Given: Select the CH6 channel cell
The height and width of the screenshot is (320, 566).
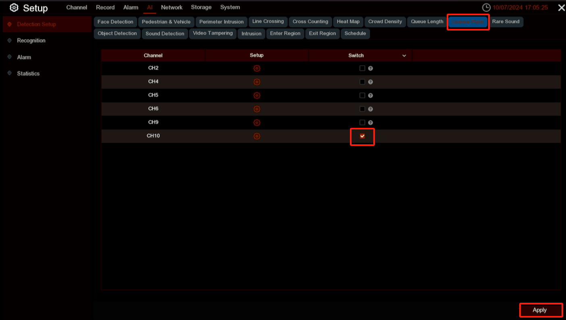Looking at the screenshot, I should coord(153,109).
